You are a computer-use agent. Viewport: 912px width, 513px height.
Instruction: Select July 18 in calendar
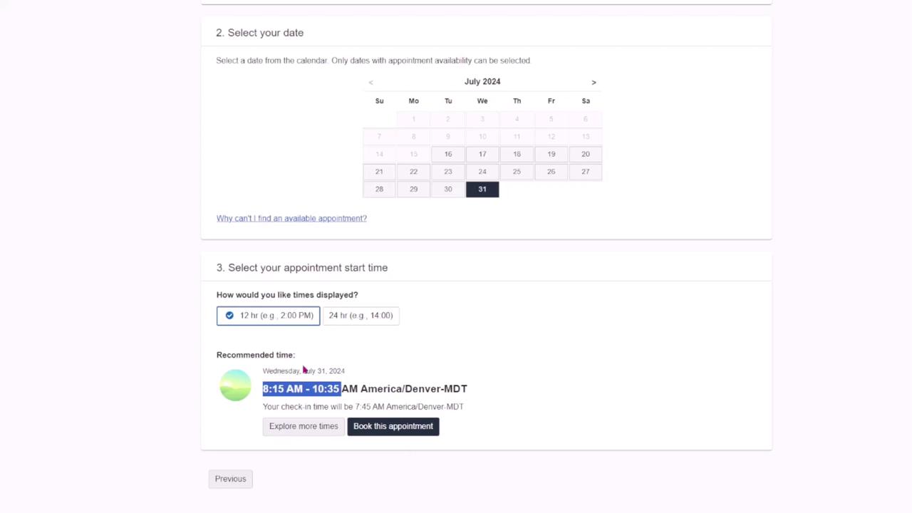tap(517, 154)
